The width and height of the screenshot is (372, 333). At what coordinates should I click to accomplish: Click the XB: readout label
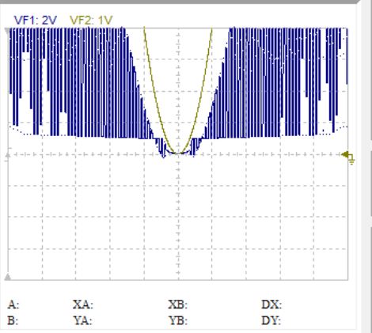coord(178,305)
